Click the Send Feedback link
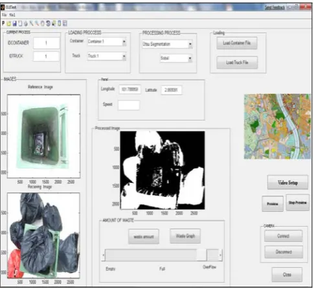Viewport: 314px width, 289px height. 275,7
